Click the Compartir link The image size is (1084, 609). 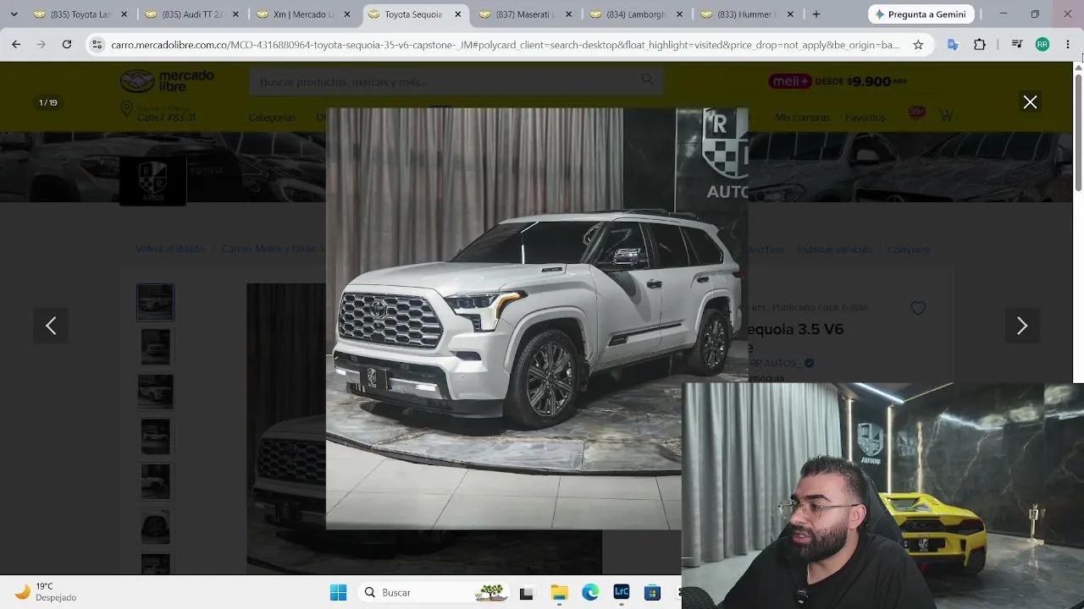(x=909, y=250)
